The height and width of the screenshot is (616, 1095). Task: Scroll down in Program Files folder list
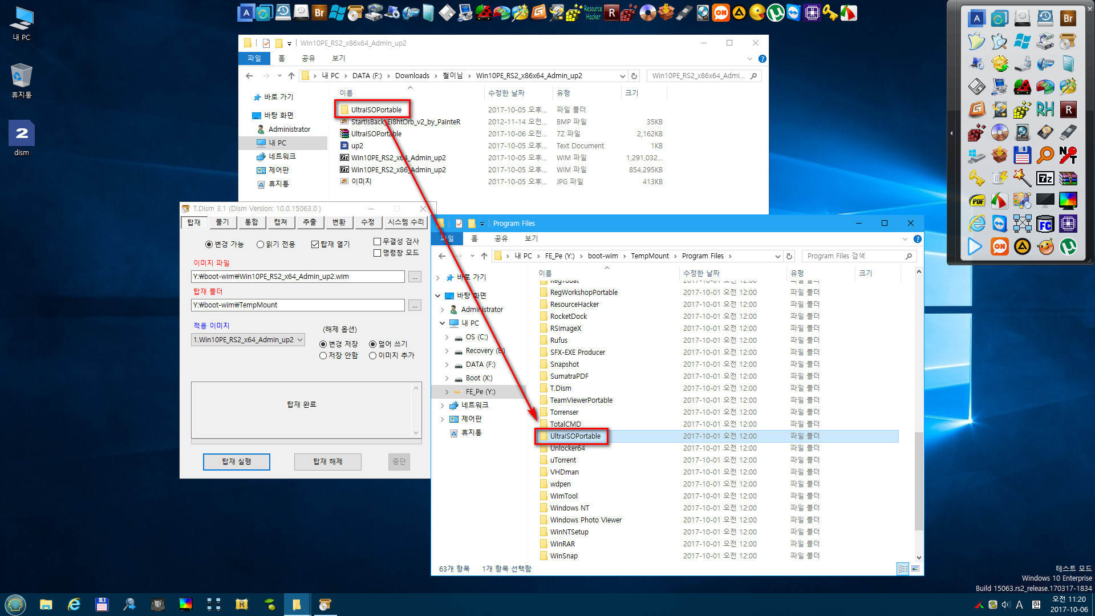[x=918, y=557]
